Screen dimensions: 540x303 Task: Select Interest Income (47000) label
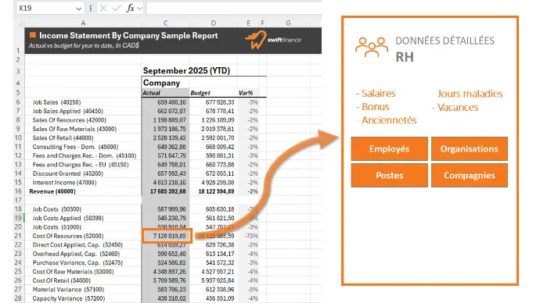click(x=64, y=183)
